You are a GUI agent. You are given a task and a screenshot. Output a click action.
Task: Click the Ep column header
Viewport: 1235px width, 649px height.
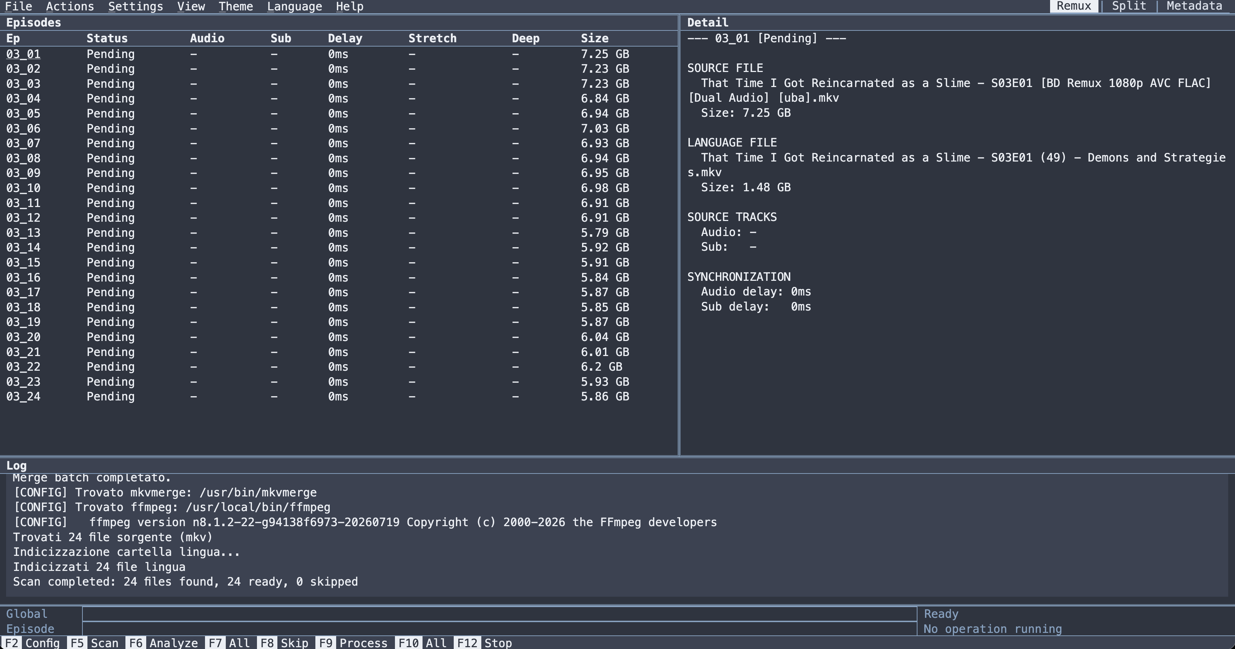(x=13, y=38)
